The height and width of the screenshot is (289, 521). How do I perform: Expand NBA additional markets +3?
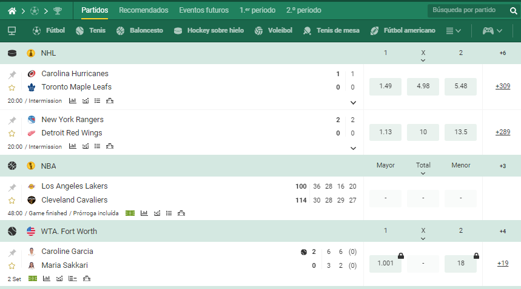[503, 166]
